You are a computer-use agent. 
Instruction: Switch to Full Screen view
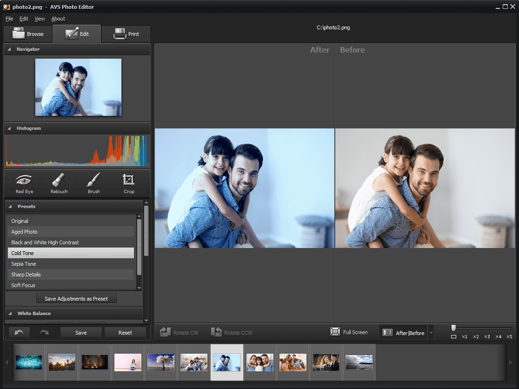point(349,332)
